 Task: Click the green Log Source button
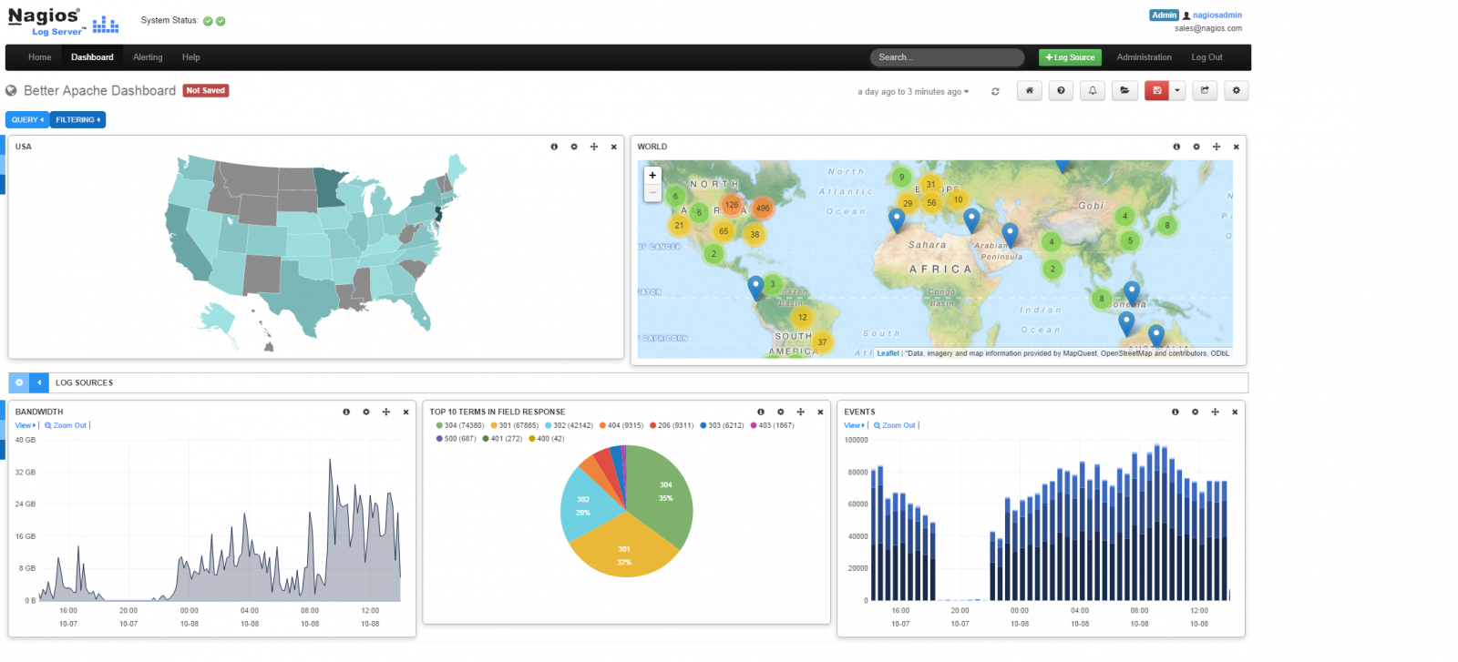tap(1070, 57)
